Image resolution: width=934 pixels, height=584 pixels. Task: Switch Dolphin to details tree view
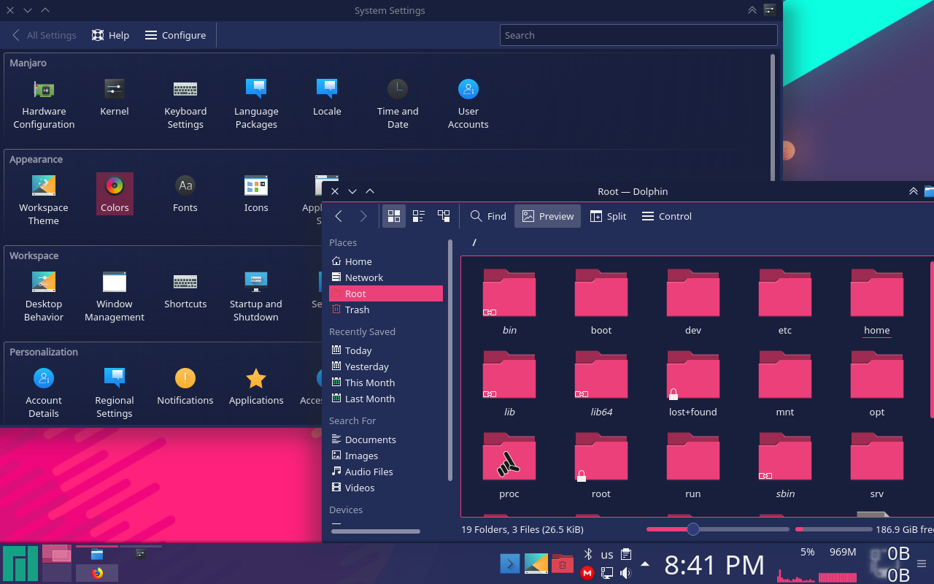pos(444,216)
